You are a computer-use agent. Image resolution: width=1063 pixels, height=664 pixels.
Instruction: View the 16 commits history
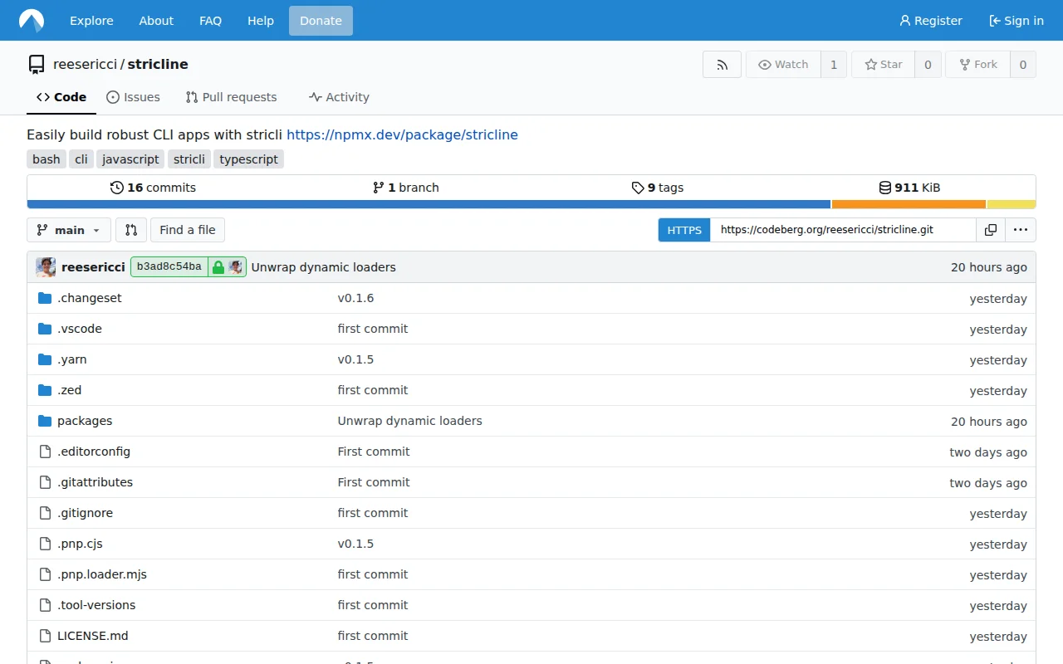(x=153, y=188)
